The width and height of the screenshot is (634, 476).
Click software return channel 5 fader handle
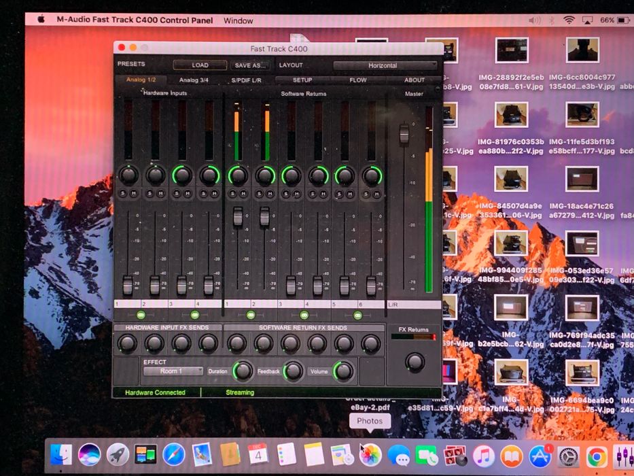coord(345,286)
